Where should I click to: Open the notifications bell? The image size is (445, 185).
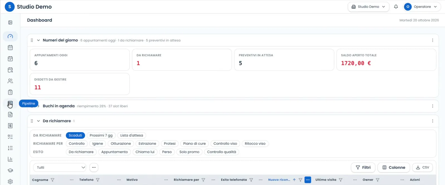click(396, 7)
